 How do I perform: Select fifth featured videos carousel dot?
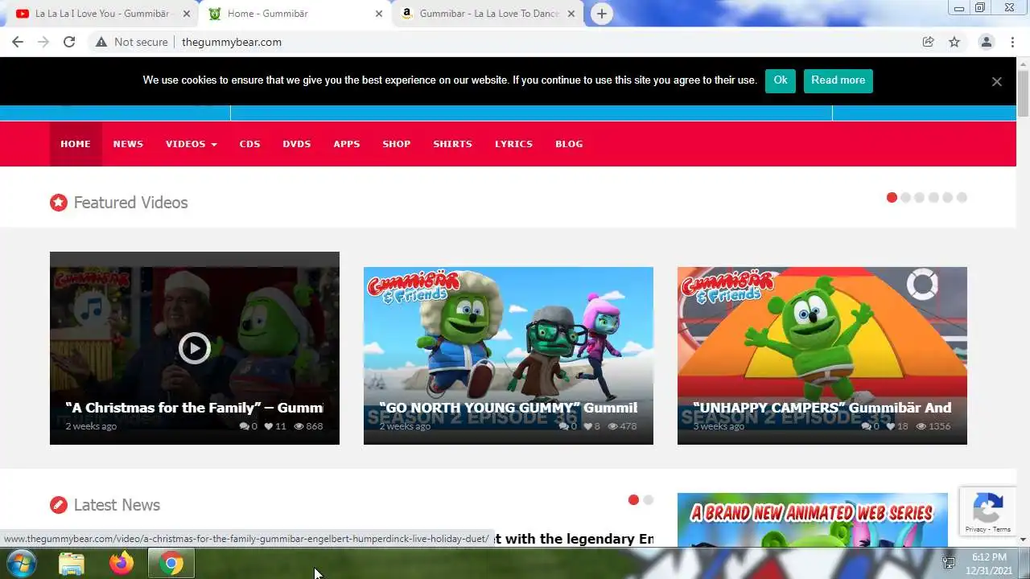pos(948,197)
